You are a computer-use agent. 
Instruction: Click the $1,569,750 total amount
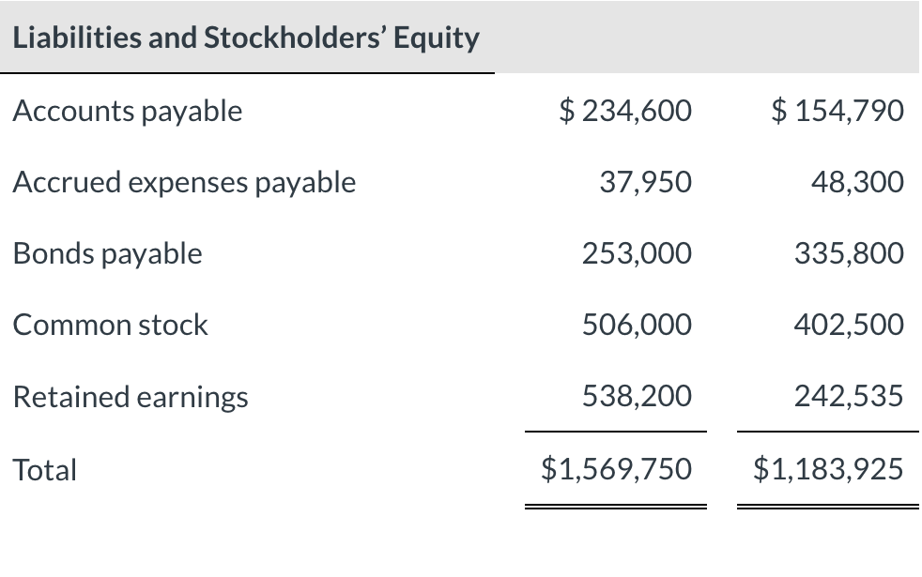(x=616, y=468)
